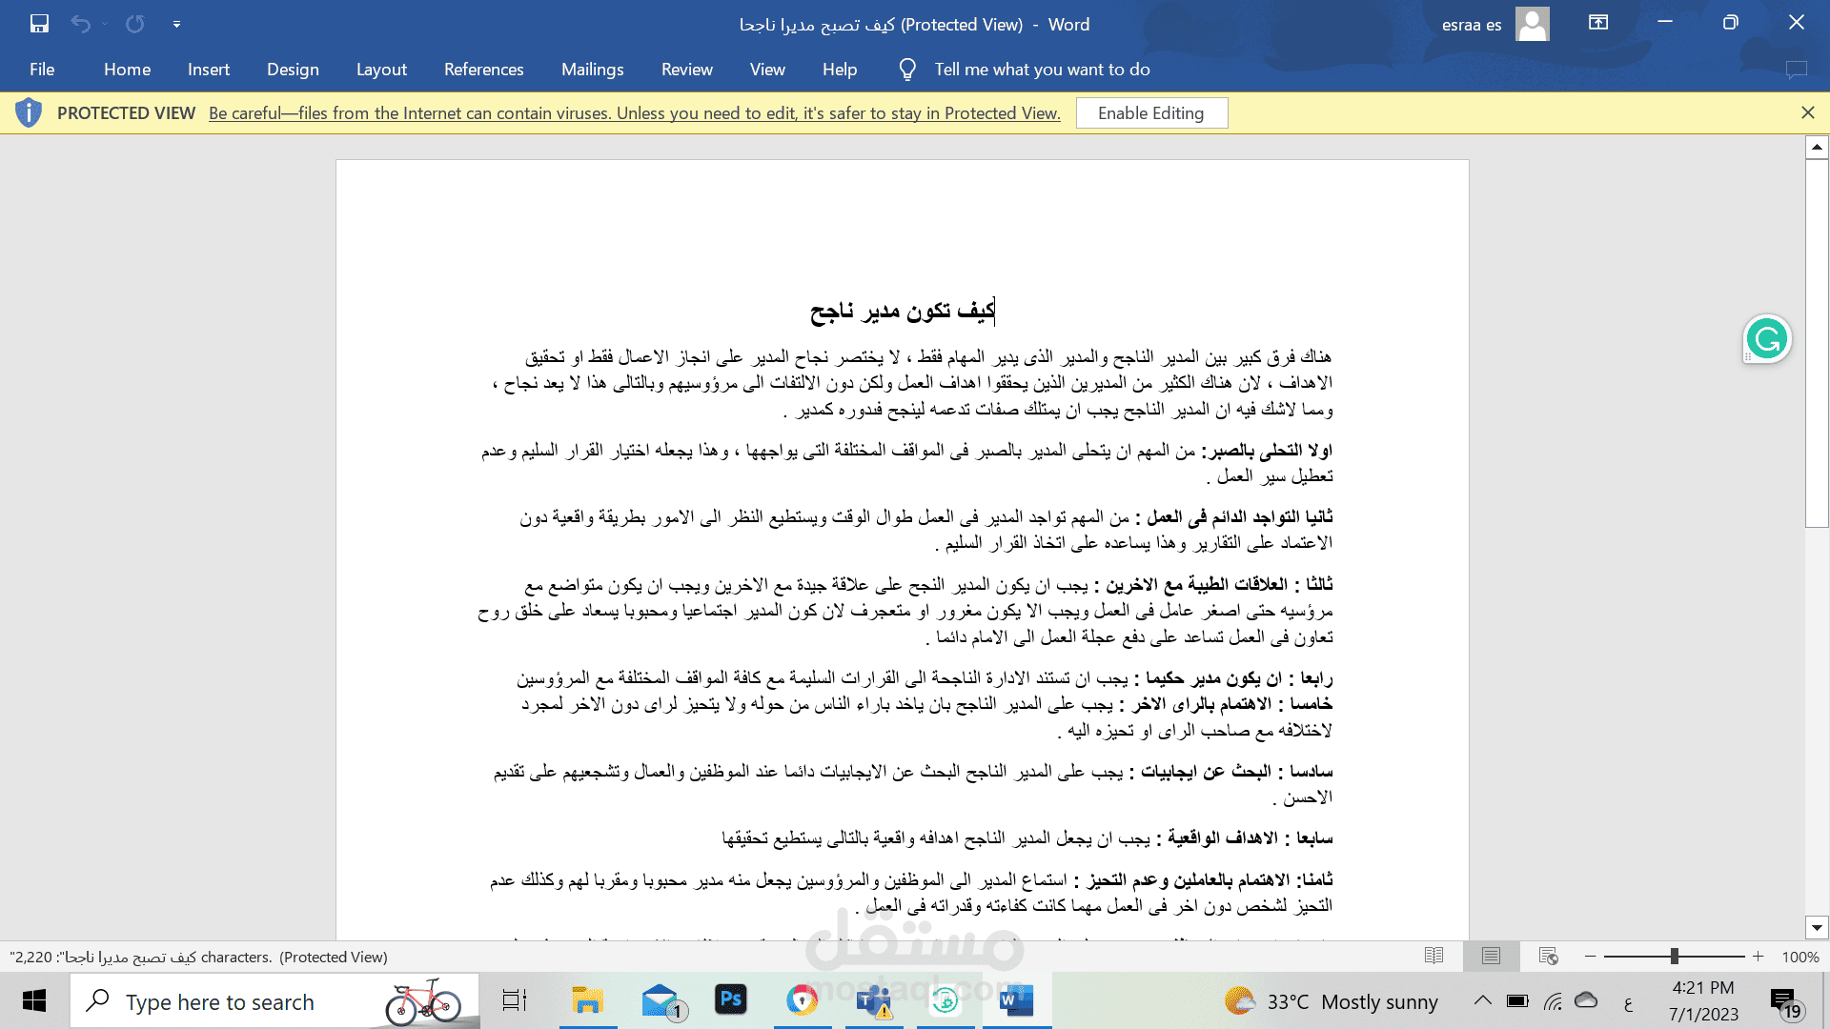Viewport: 1830px width, 1029px height.
Task: Click Enable Editing button
Action: pyautogui.click(x=1151, y=113)
